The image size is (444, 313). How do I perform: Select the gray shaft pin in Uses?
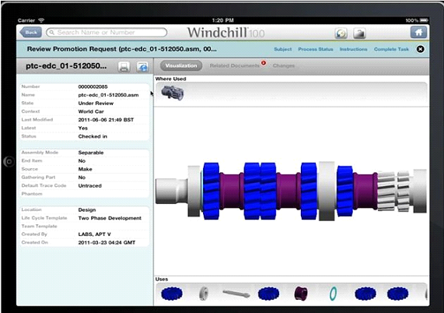(x=236, y=294)
